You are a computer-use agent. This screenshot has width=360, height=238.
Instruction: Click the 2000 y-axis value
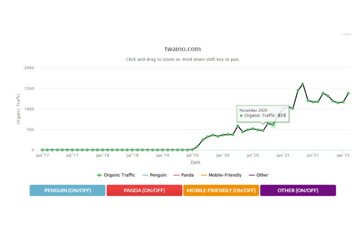pos(29,68)
